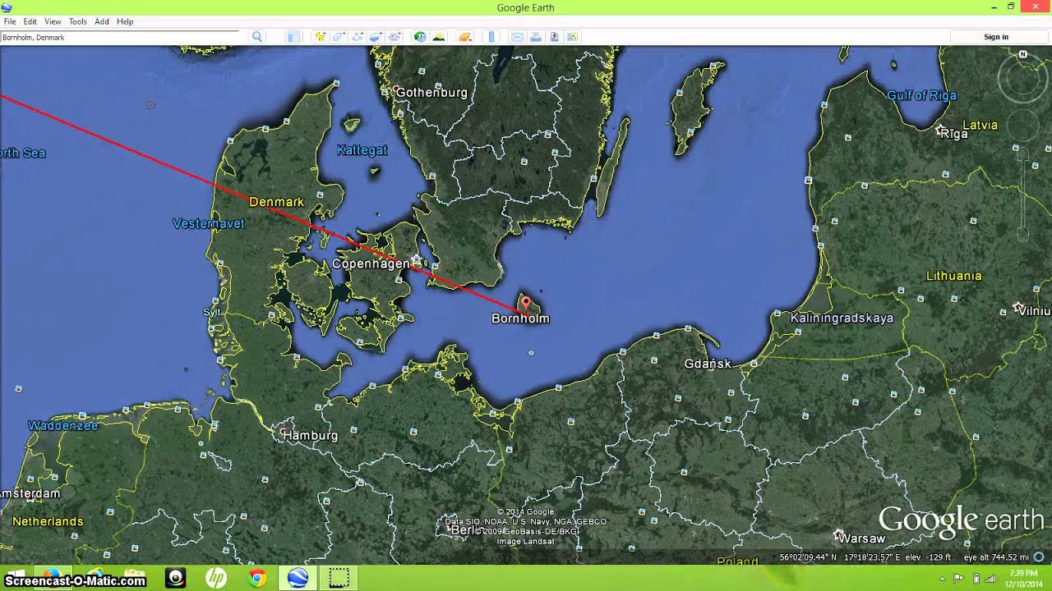Select the Riga capital label
1052x591 pixels.
coord(954,134)
